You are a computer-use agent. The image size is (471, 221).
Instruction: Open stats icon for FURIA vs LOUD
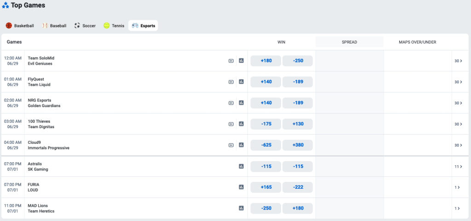(x=241, y=187)
